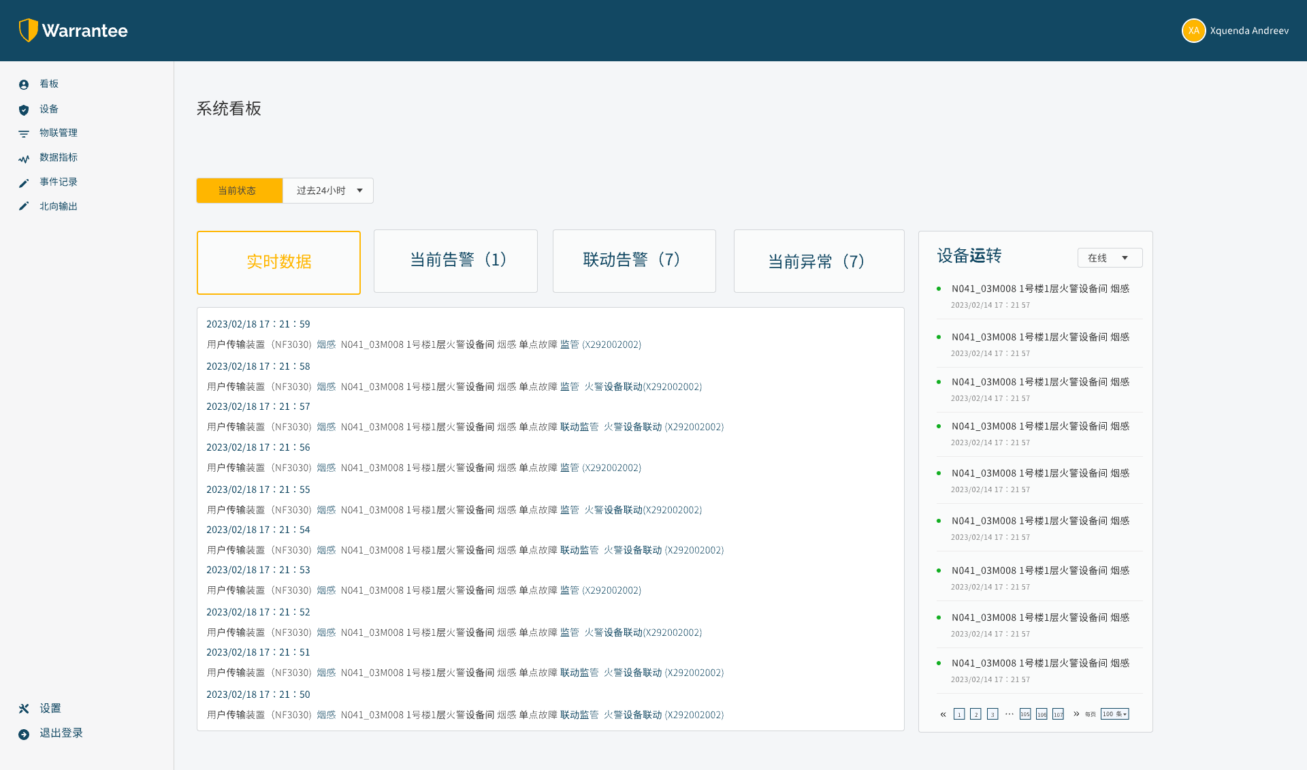Click 烟感 link in the 17:21:53 entry
Image resolution: width=1307 pixels, height=770 pixels.
[326, 590]
